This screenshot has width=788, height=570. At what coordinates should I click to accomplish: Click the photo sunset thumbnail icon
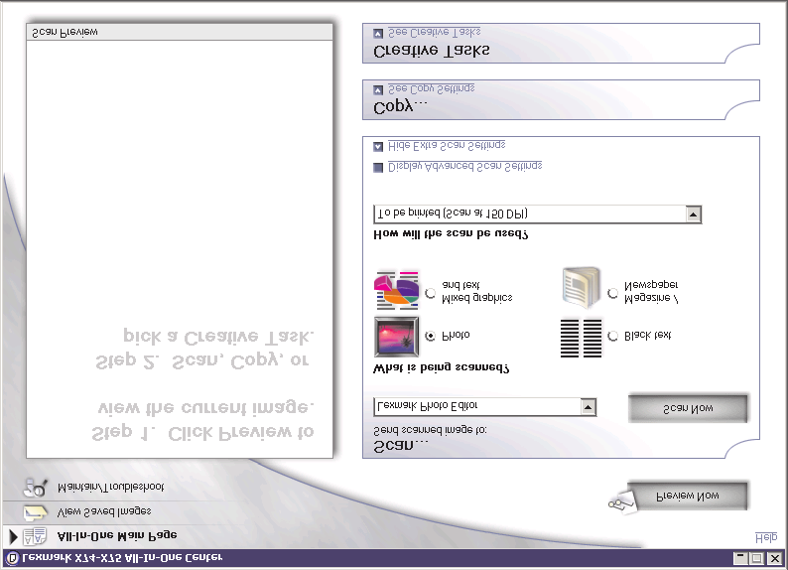397,337
